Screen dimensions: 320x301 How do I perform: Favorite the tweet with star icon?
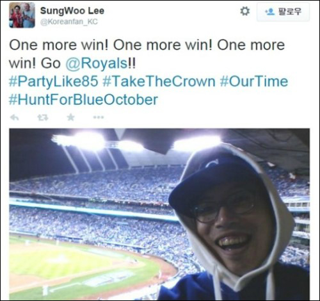tap(70, 117)
